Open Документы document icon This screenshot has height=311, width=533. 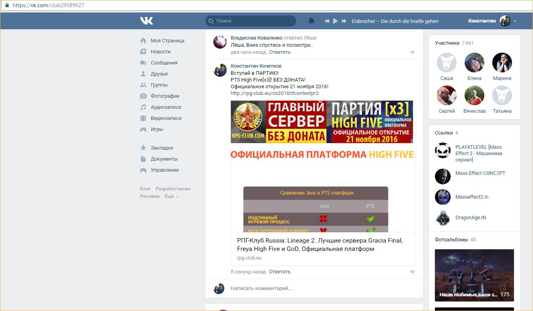point(143,159)
